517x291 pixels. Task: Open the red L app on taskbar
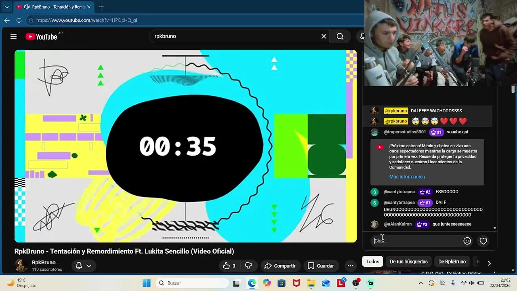(x=341, y=283)
